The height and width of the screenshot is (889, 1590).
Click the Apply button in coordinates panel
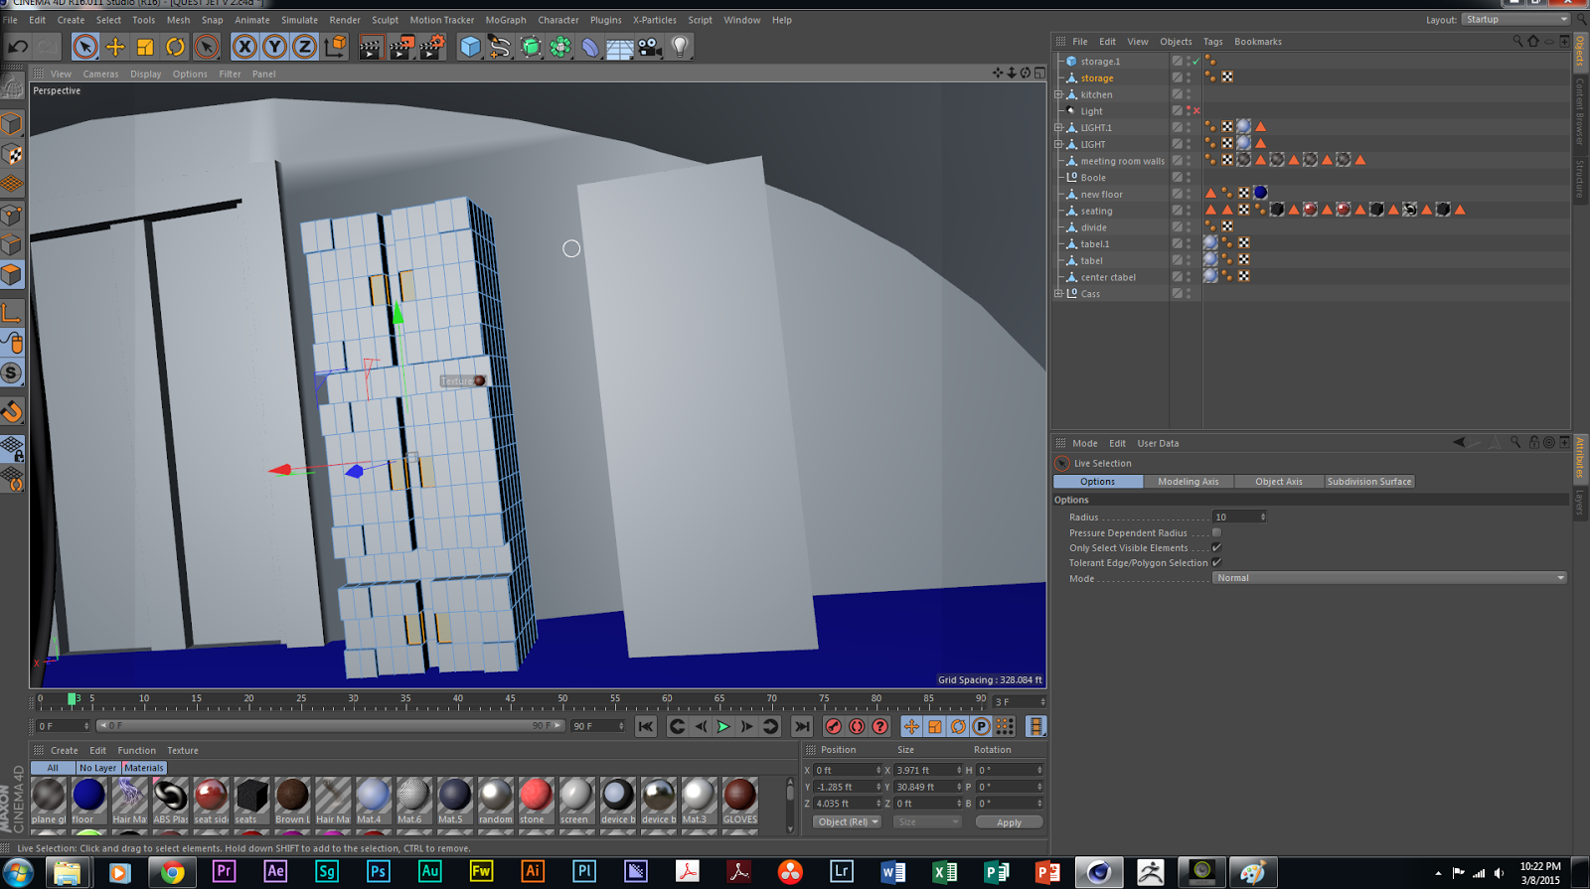click(1009, 822)
